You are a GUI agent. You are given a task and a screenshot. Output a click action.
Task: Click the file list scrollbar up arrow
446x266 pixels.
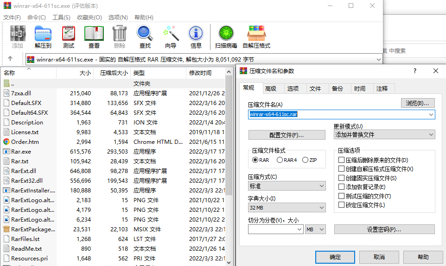point(229,72)
